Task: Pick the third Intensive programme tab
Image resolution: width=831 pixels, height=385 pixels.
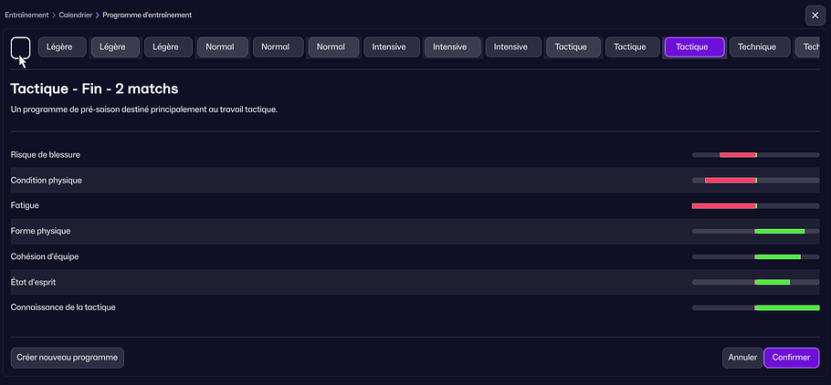Action: point(511,47)
